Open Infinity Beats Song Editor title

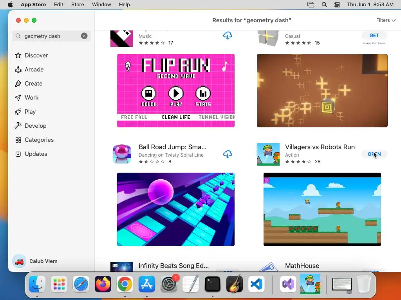[x=173, y=266]
